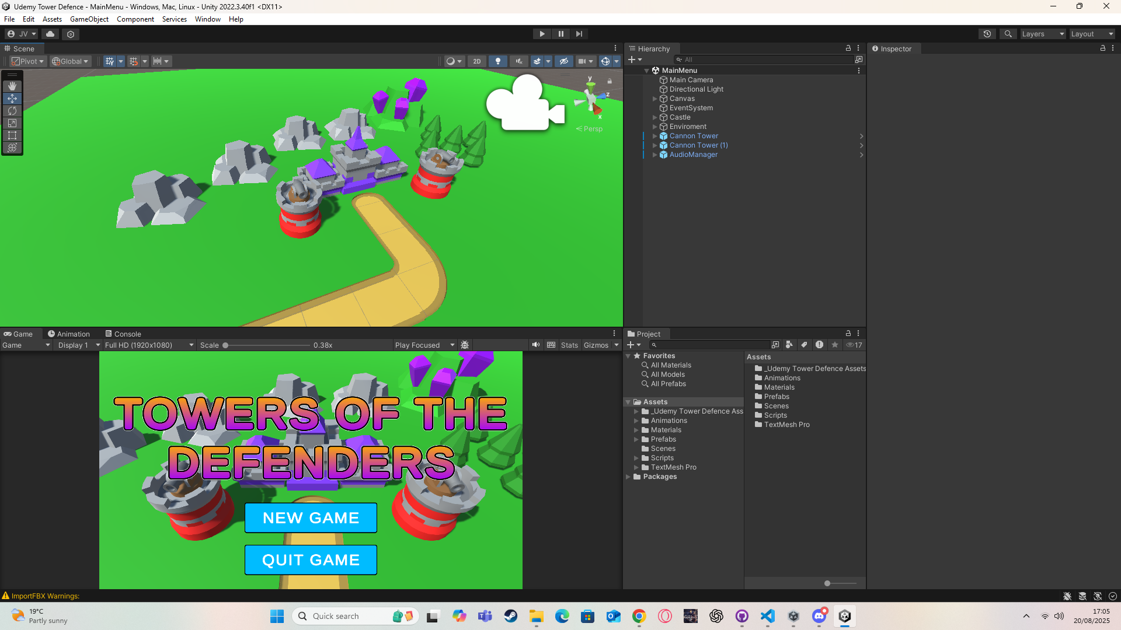Toggle 2D view mode in Scene
The width and height of the screenshot is (1121, 630).
click(477, 61)
